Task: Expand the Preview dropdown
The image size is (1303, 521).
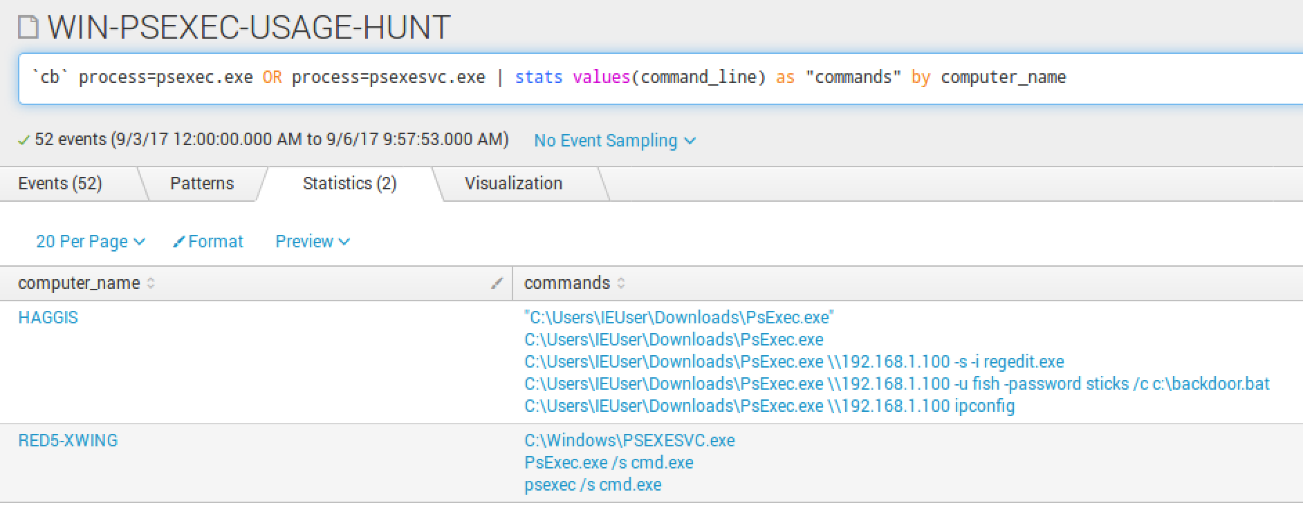Action: coord(312,241)
